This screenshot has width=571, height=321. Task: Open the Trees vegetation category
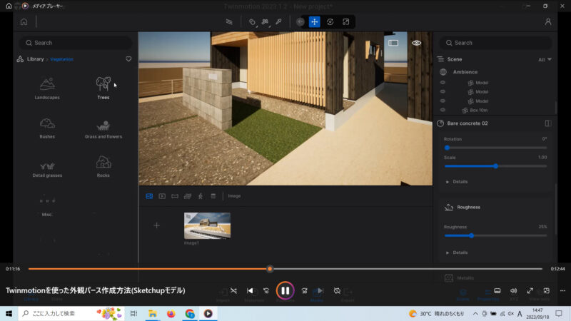(x=103, y=88)
